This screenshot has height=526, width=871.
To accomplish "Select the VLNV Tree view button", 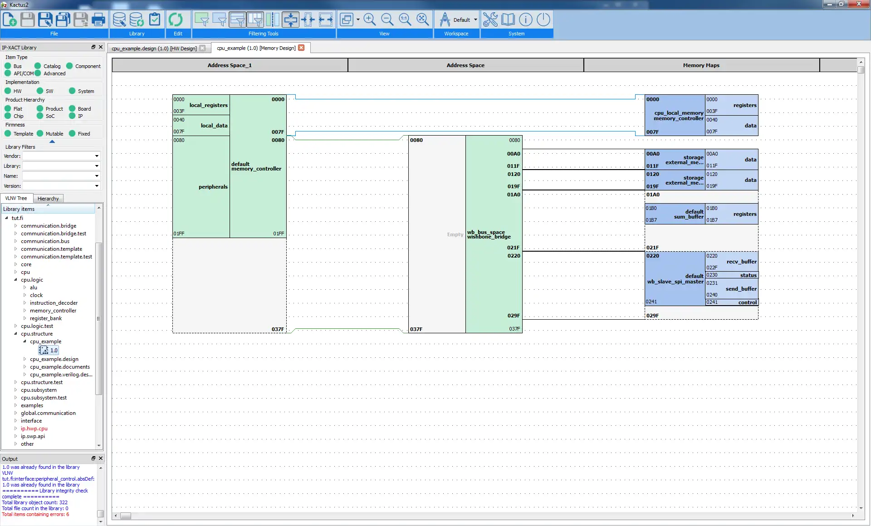I will click(x=17, y=198).
